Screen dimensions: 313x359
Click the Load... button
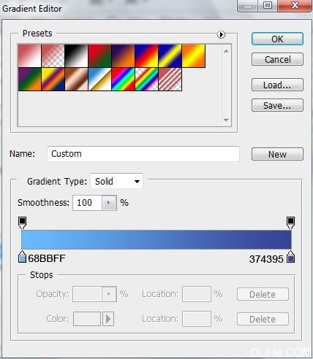(x=277, y=85)
